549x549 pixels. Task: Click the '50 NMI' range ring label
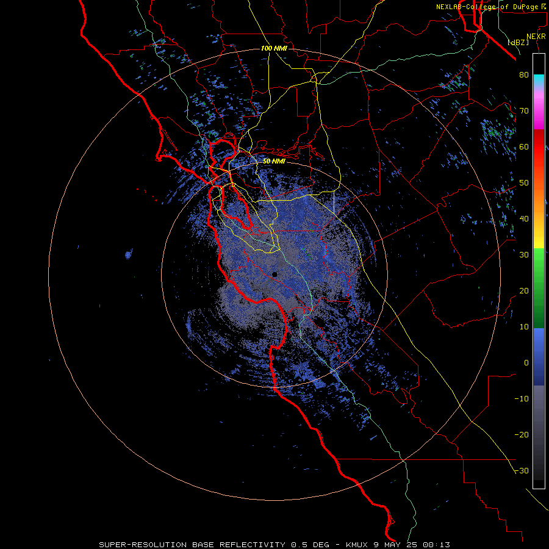coord(274,162)
